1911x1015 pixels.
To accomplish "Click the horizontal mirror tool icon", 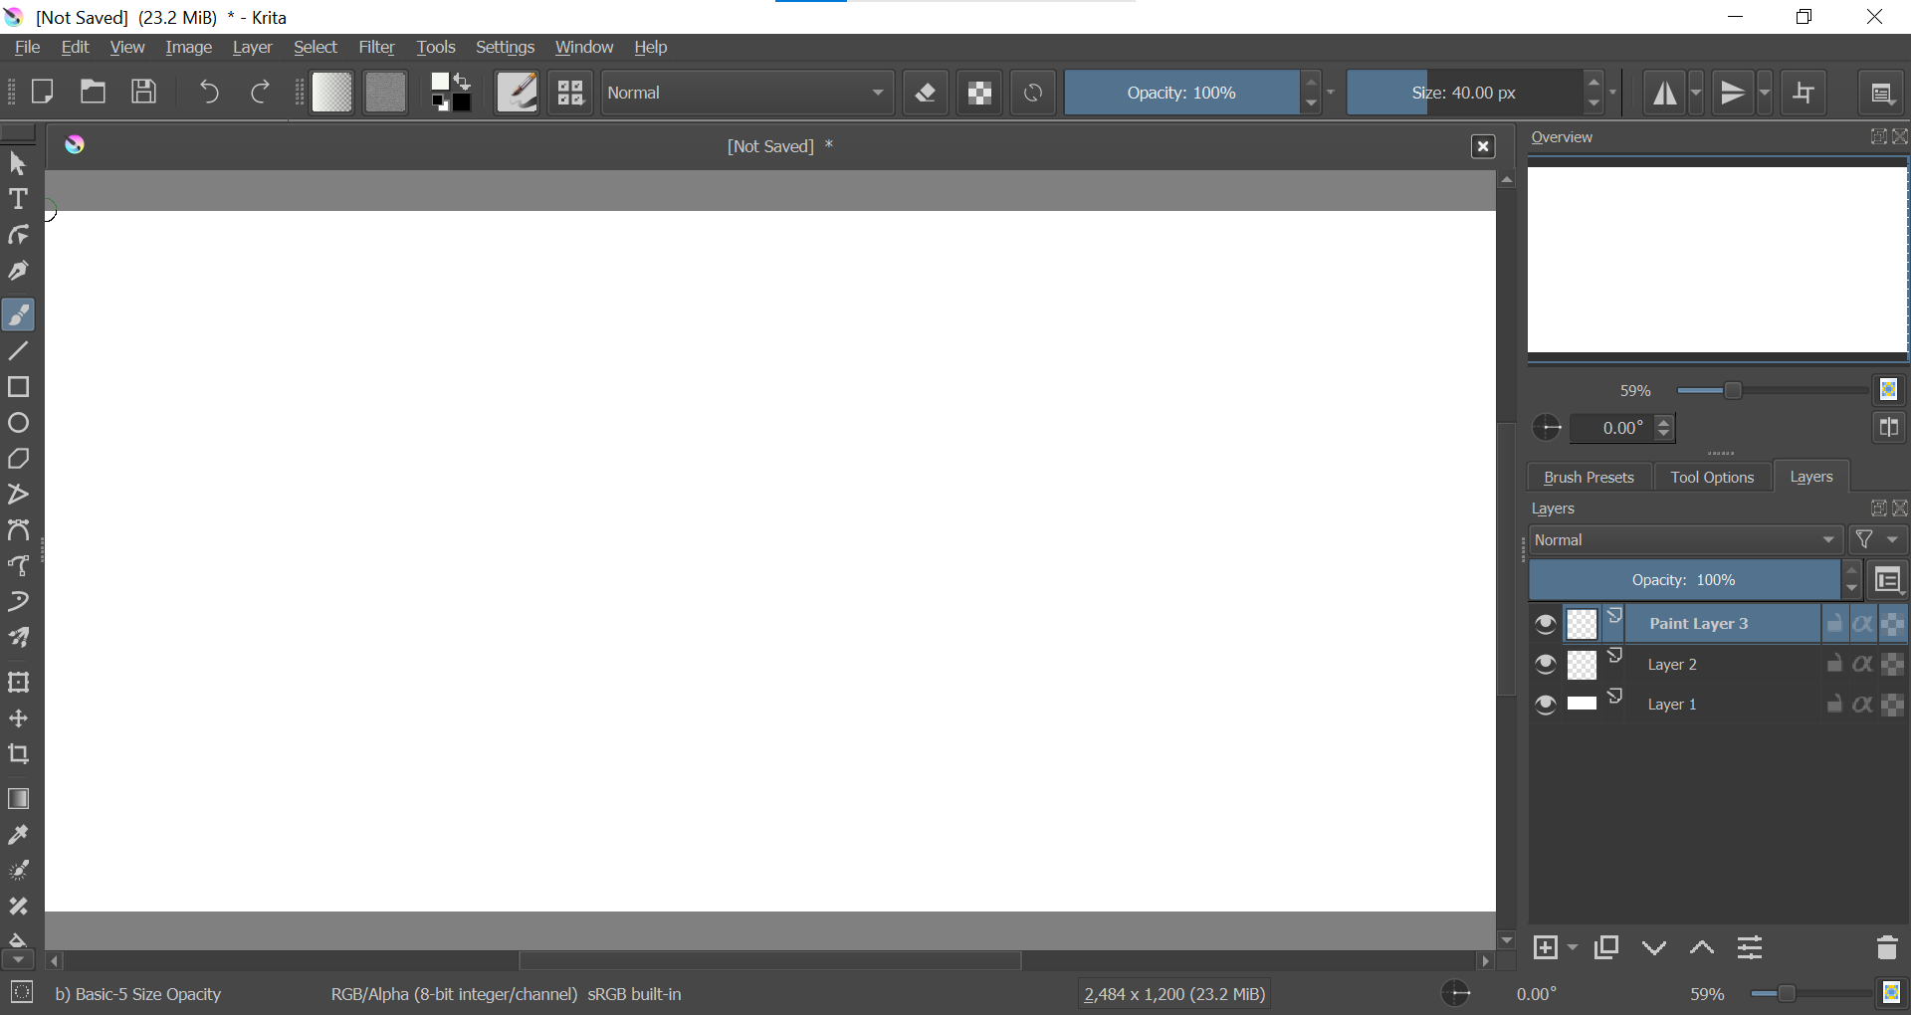I will pyautogui.click(x=1665, y=93).
